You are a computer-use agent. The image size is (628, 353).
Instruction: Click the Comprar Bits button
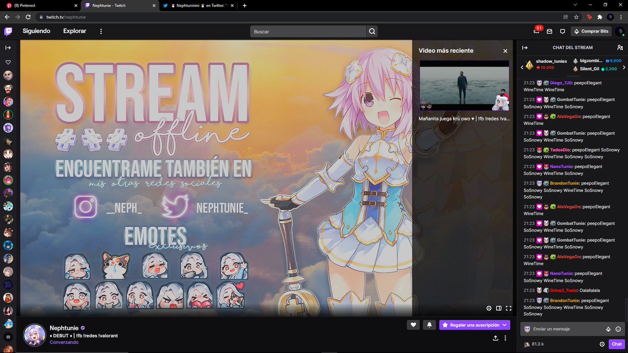(591, 31)
